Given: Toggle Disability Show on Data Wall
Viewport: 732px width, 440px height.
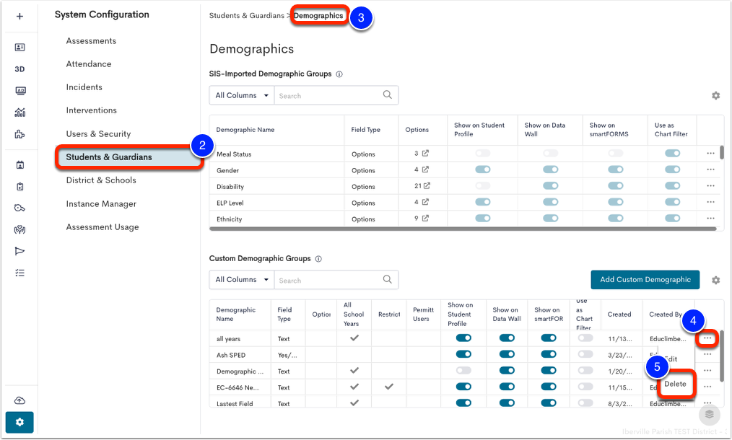Looking at the screenshot, I should pyautogui.click(x=550, y=185).
